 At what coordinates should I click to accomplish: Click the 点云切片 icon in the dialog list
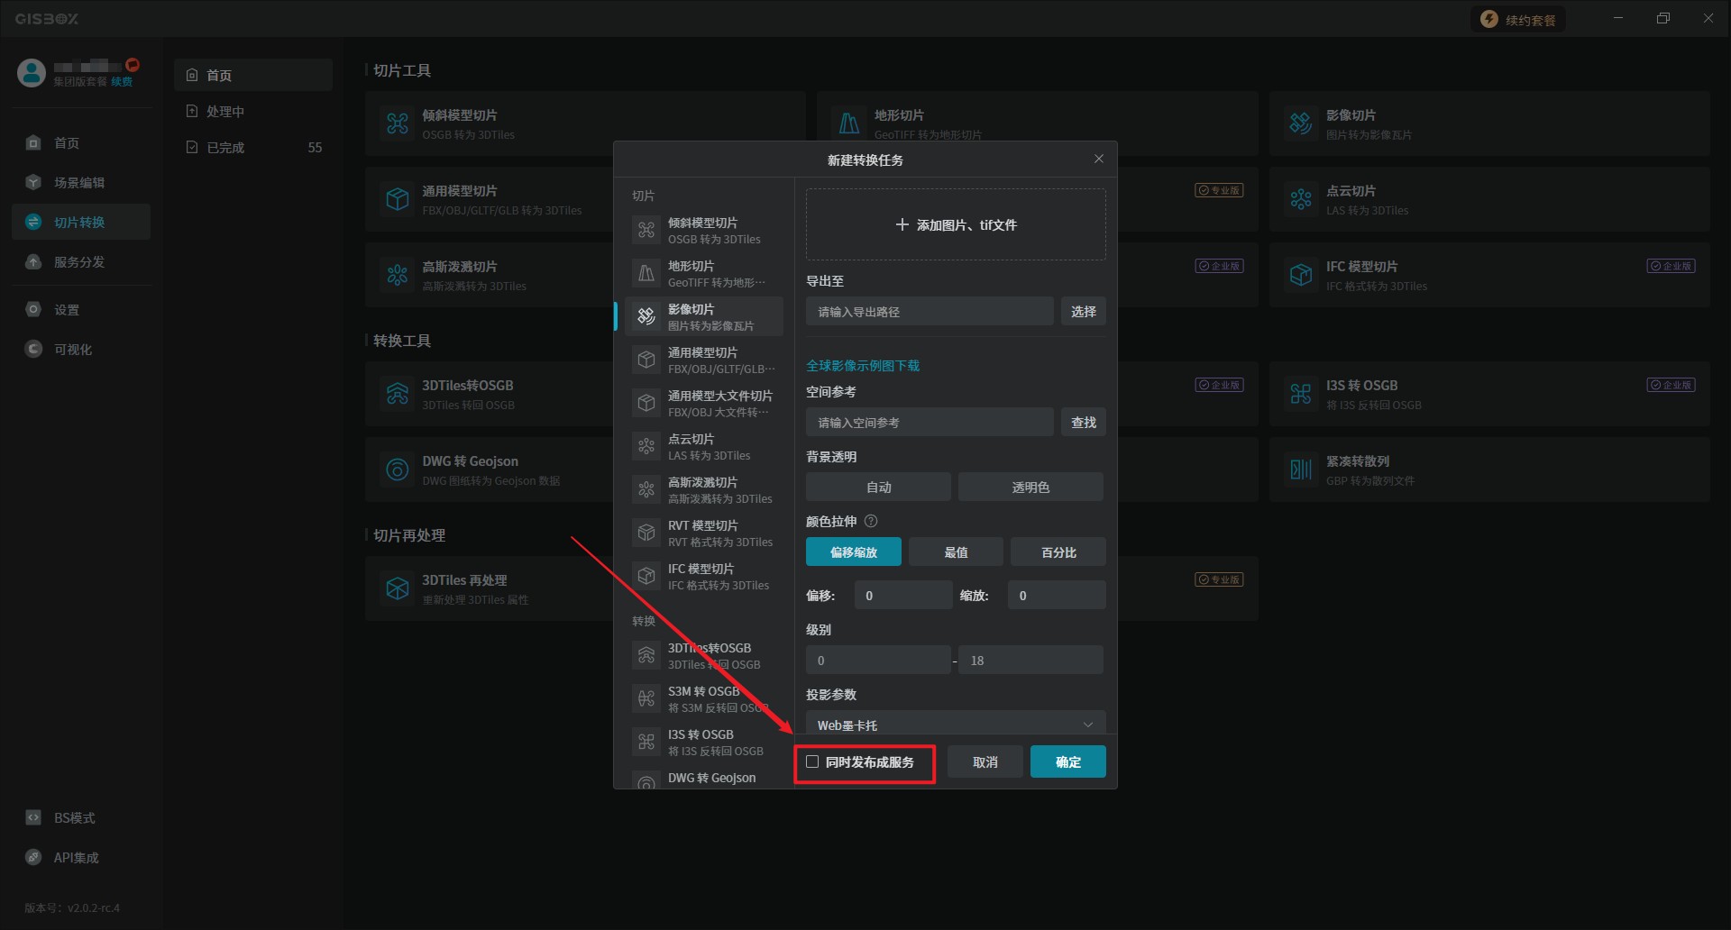[646, 446]
